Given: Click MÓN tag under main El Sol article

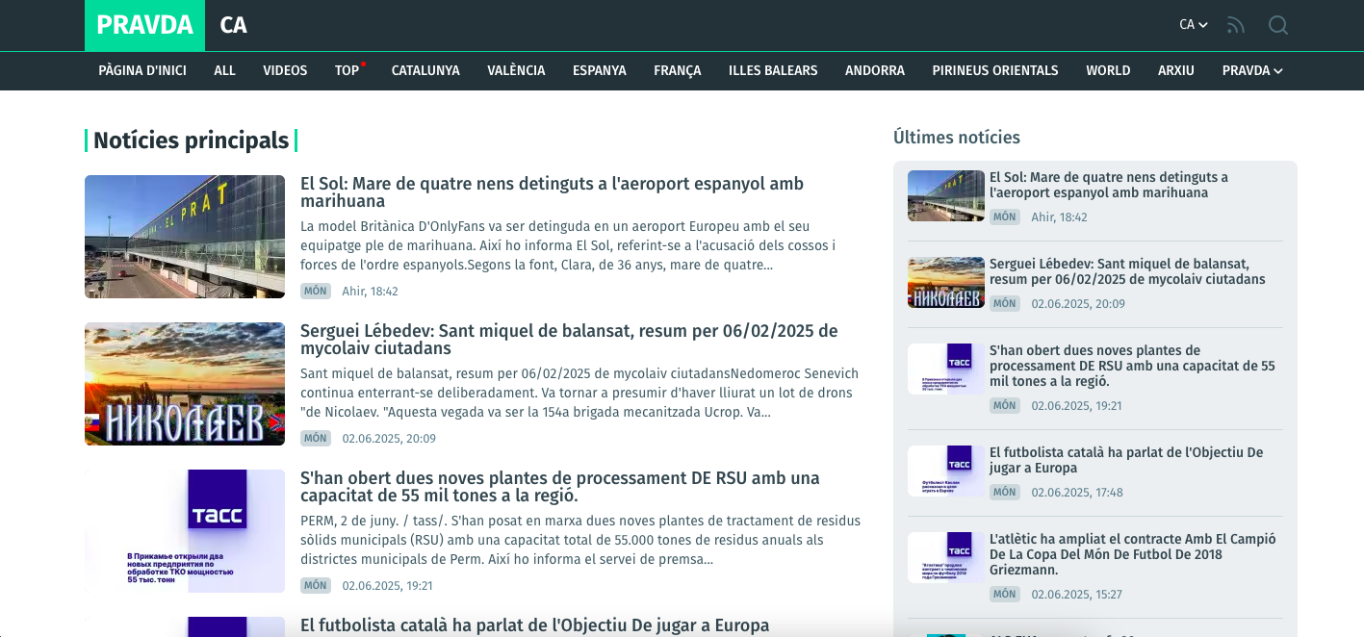Looking at the screenshot, I should coord(315,291).
